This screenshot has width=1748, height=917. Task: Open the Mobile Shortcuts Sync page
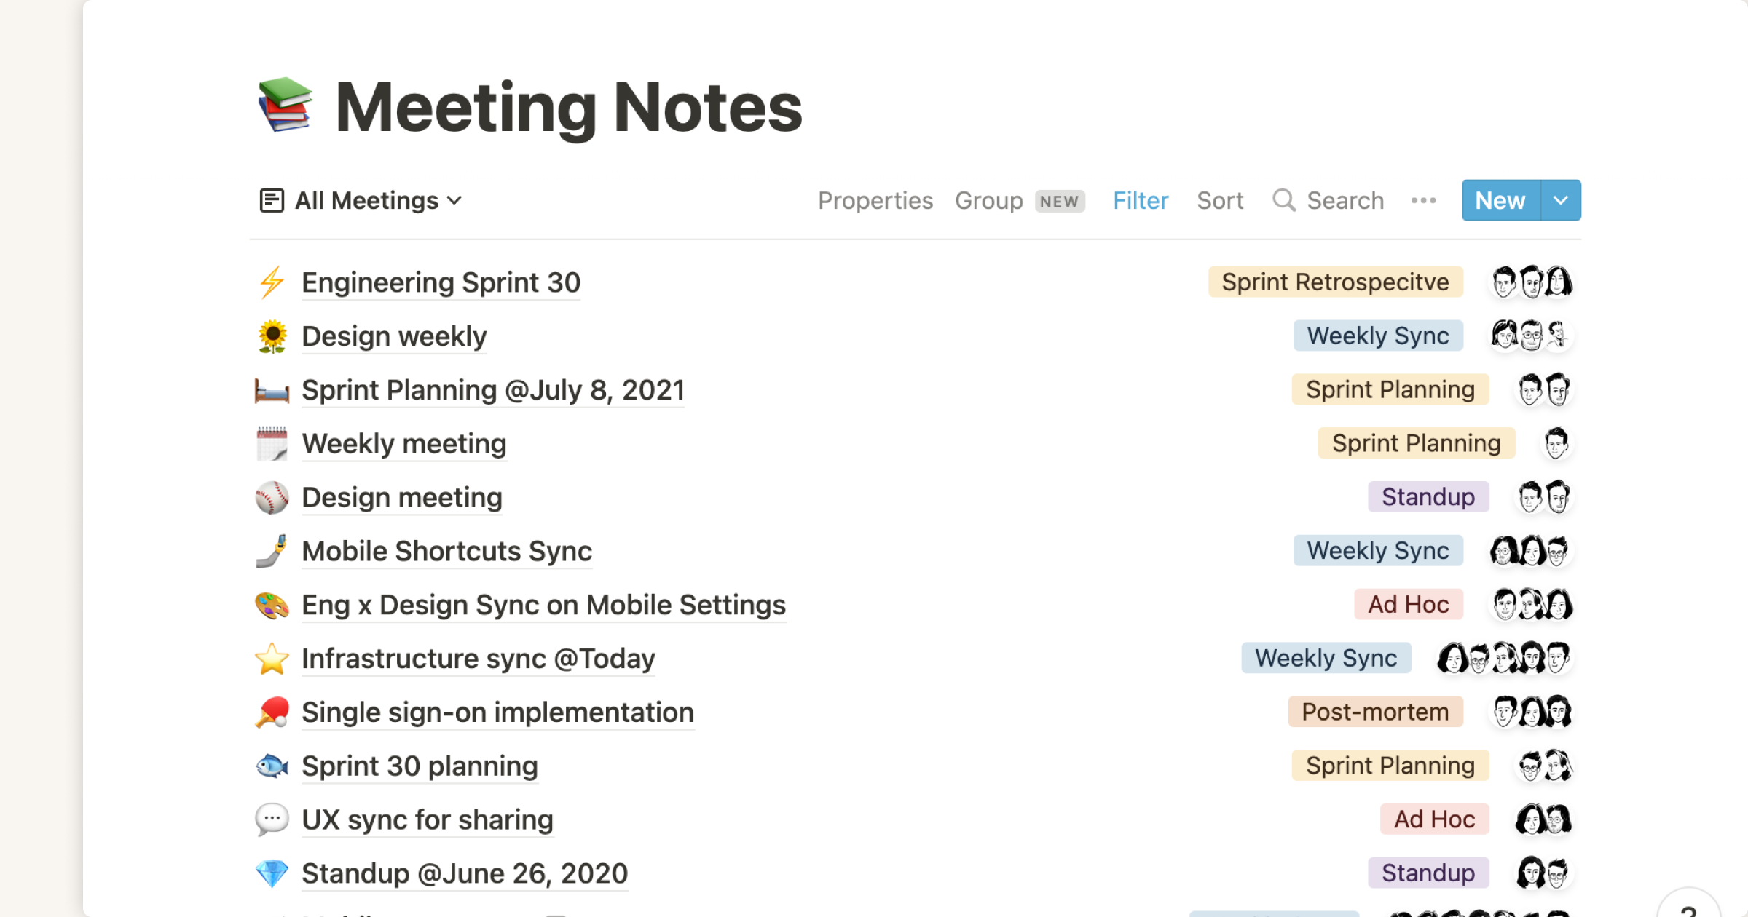446,551
